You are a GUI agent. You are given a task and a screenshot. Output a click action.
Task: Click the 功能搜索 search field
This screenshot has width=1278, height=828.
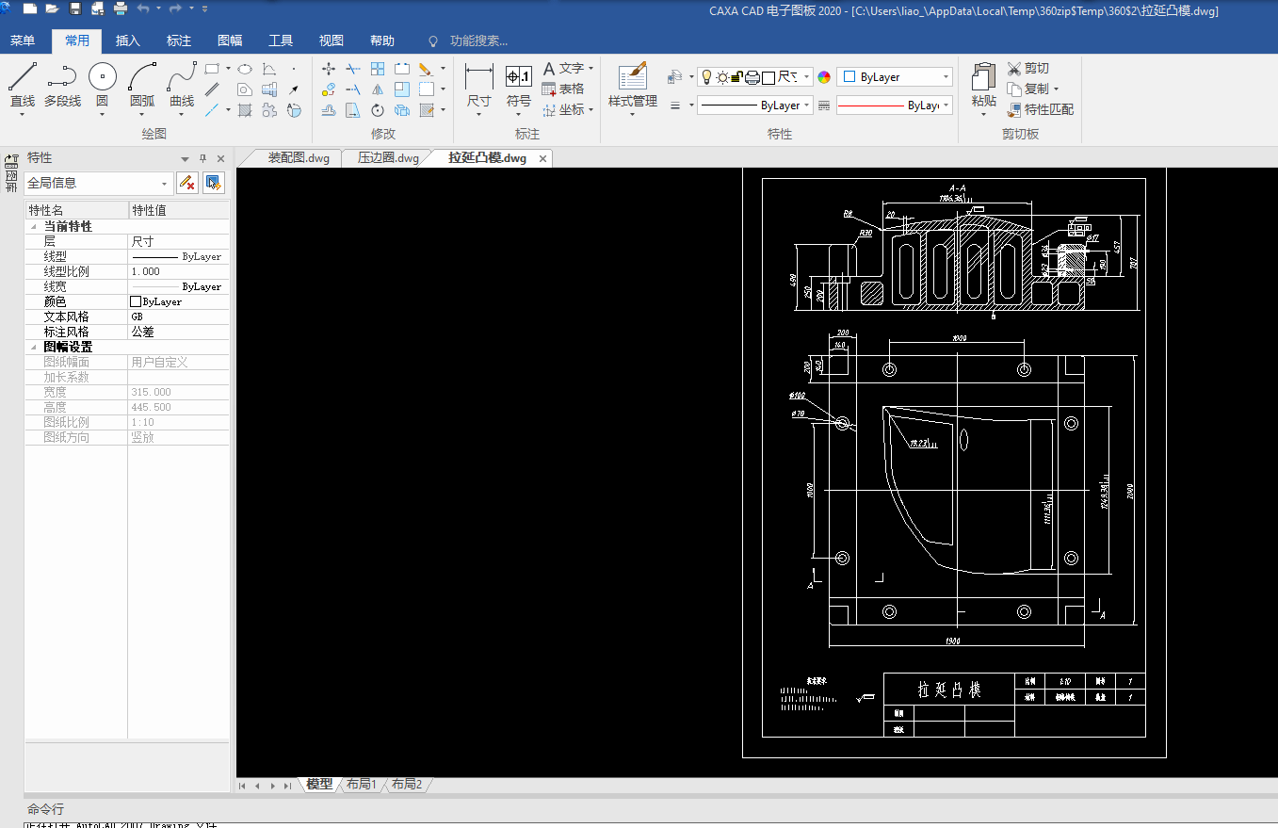click(x=477, y=41)
